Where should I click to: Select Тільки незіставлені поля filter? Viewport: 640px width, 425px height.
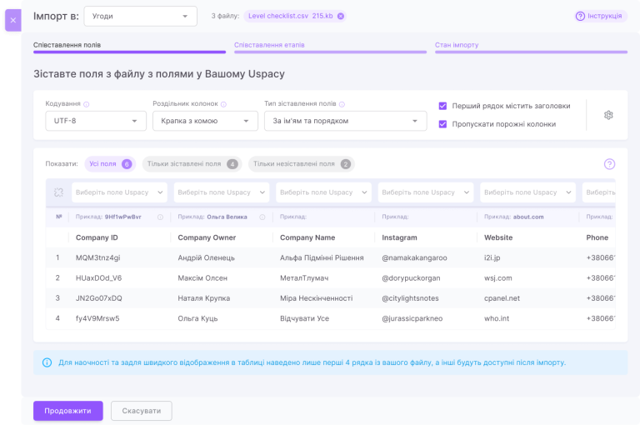point(302,164)
